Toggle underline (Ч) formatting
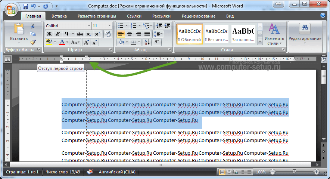 [x=67, y=34]
